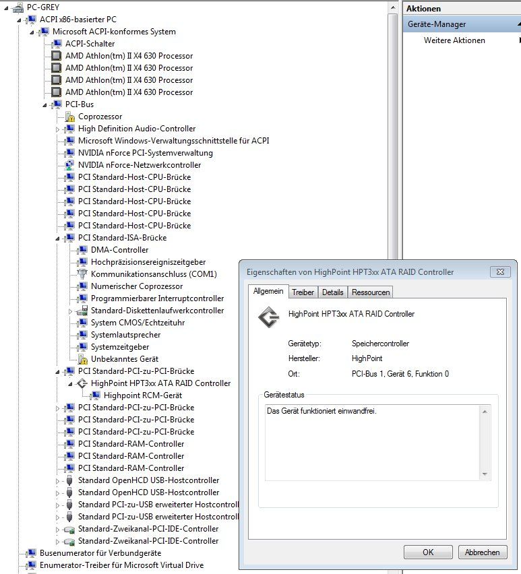
Task: Close the HighPoint properties dialog
Action: tap(500, 272)
